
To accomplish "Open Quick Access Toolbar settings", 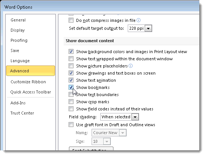I will [31, 92].
